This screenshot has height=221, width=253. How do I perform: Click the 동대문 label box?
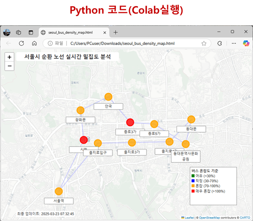[x=191, y=129]
